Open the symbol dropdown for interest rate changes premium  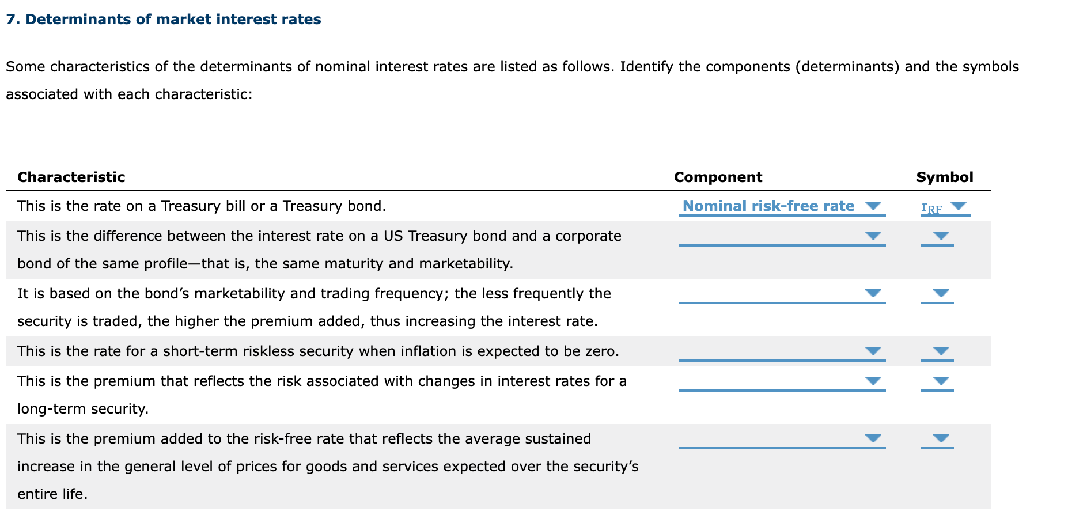(x=939, y=380)
